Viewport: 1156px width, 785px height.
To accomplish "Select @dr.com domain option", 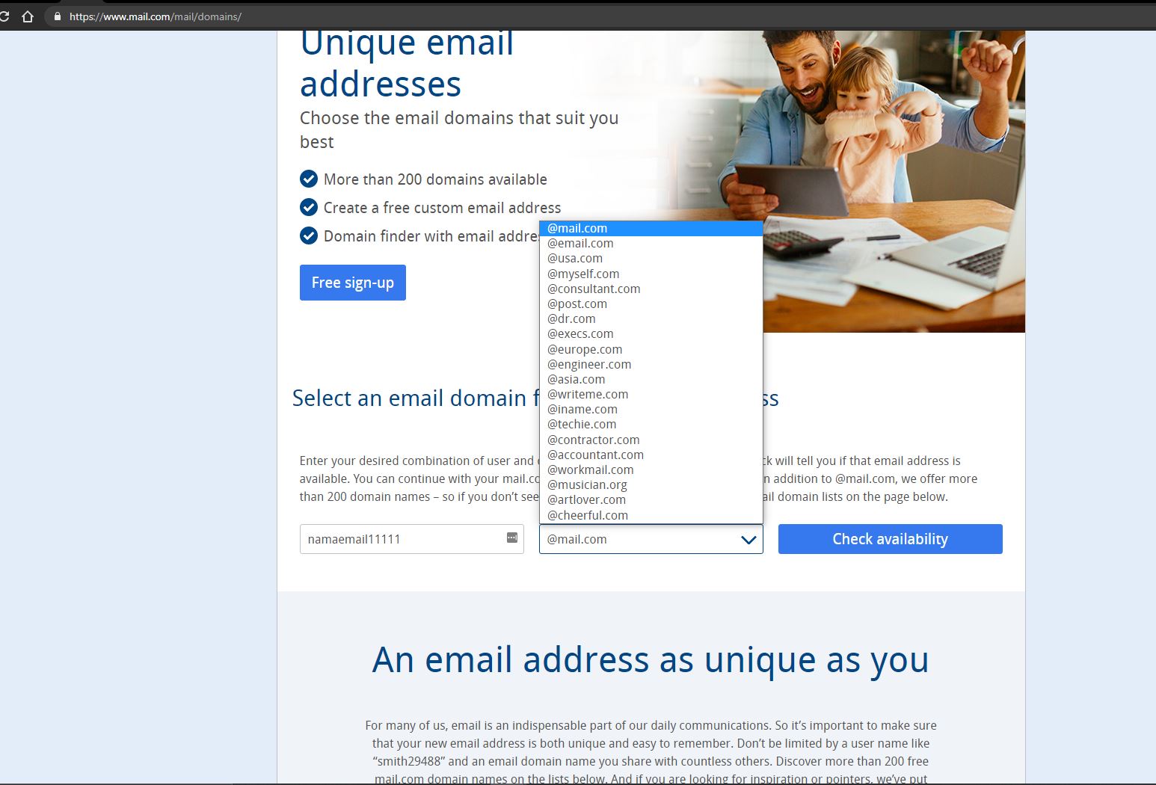I will [x=651, y=318].
